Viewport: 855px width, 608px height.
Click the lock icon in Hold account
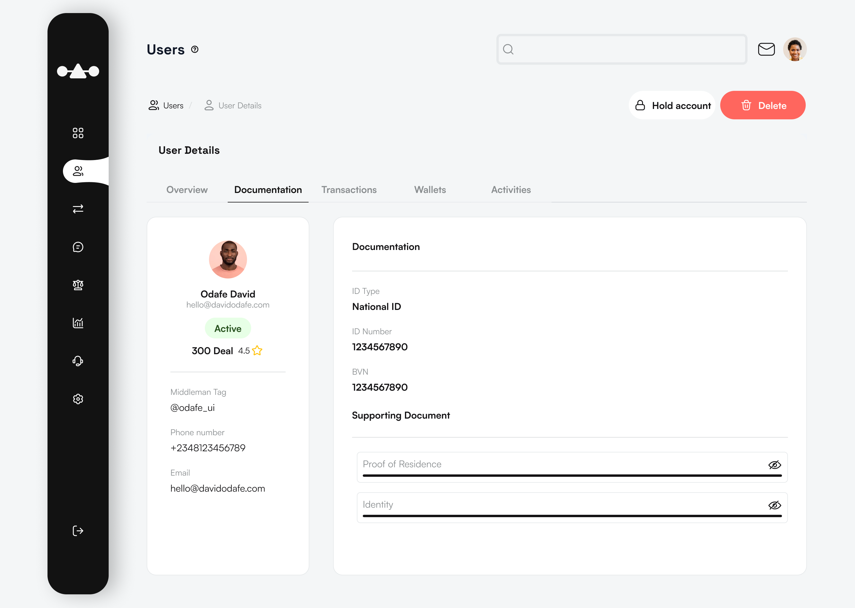[x=640, y=106]
